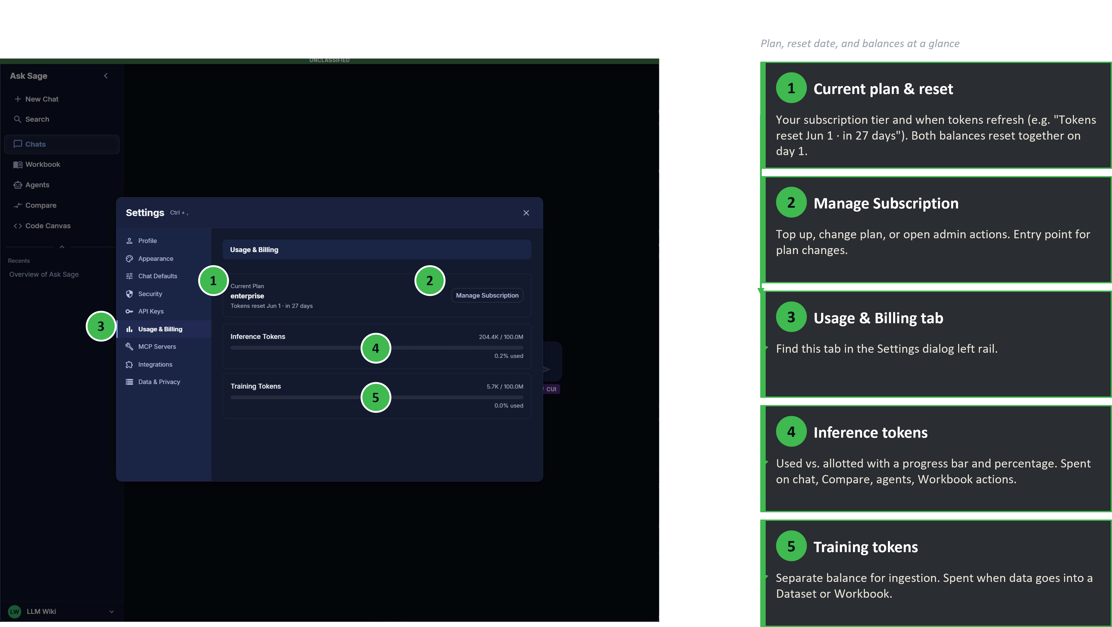The height and width of the screenshot is (627, 1112).
Task: Click the MCP Servers wrench icon
Action: pos(129,347)
